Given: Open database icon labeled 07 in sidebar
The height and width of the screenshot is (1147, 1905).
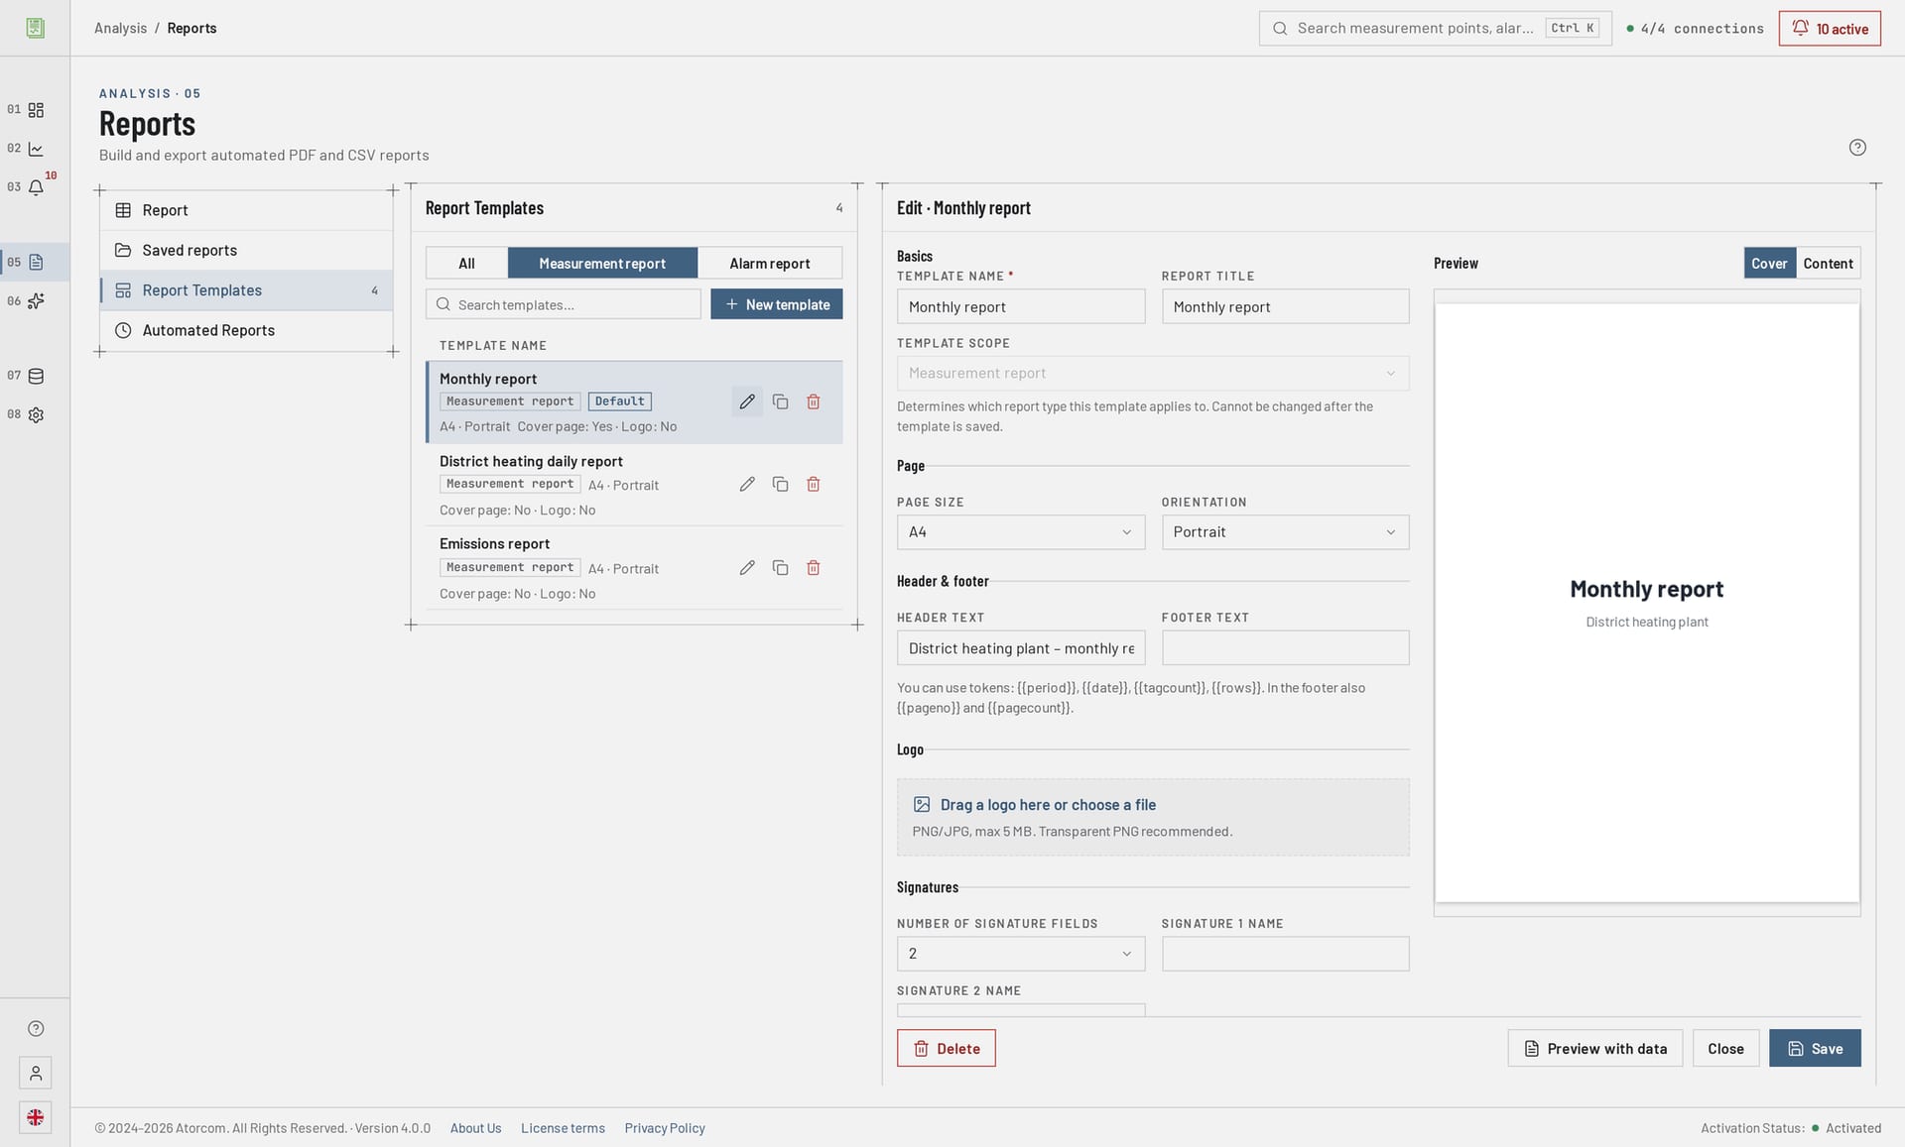Looking at the screenshot, I should (36, 376).
